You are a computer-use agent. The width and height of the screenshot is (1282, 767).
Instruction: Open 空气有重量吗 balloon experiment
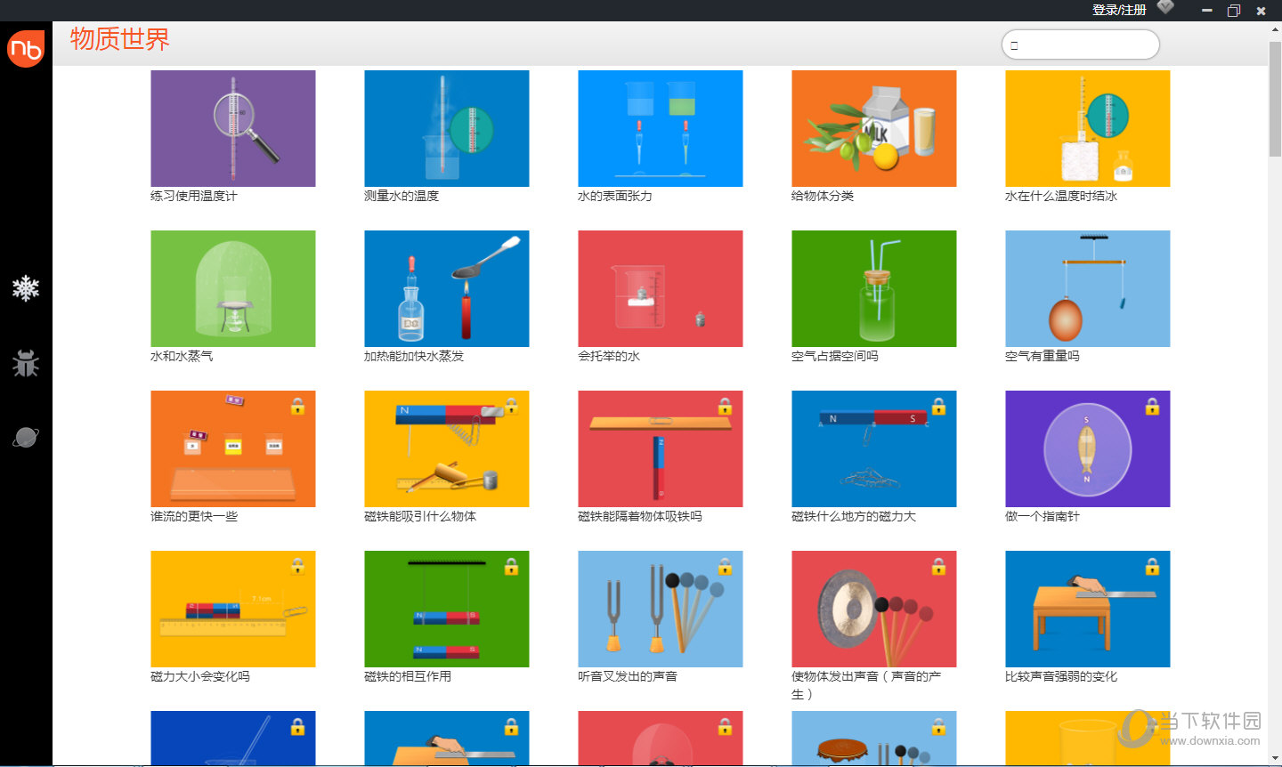[x=1088, y=288]
